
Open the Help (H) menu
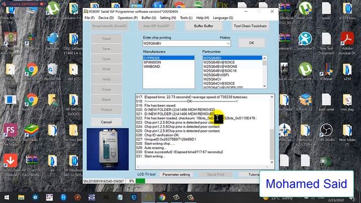point(202,17)
